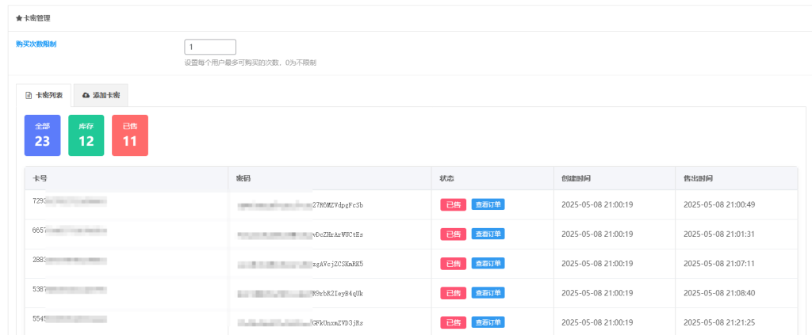Filter by the red 已售 11 card
This screenshot has width=812, height=335.
click(x=129, y=135)
